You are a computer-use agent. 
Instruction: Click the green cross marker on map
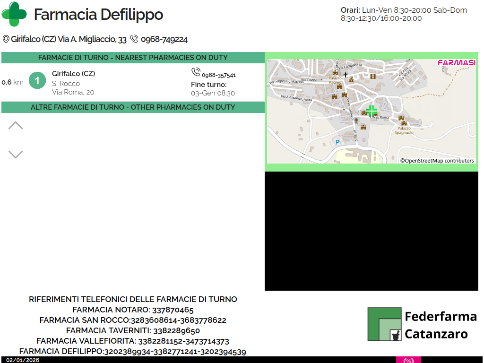[x=372, y=111]
